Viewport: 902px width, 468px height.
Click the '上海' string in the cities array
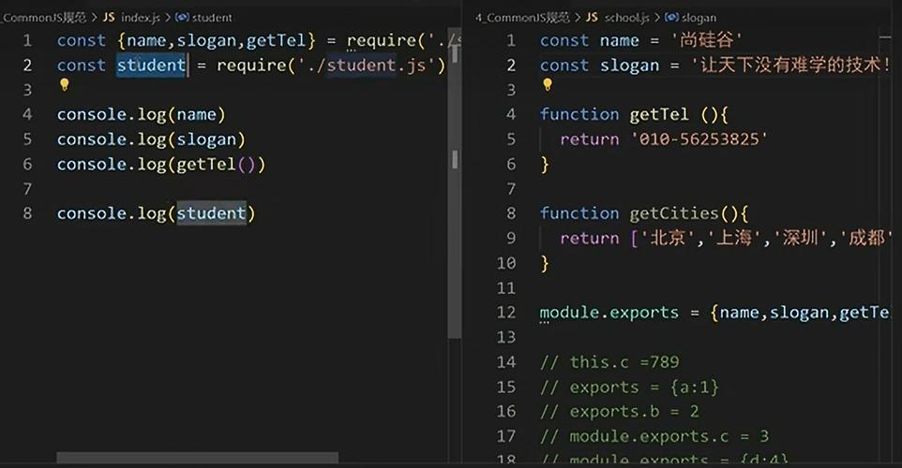(x=734, y=238)
